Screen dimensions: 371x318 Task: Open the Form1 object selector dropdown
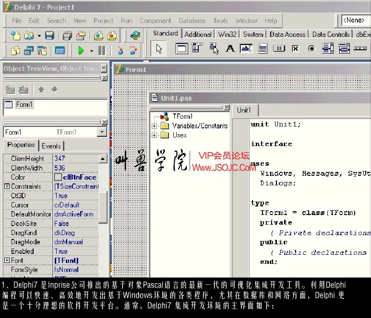pos(102,132)
